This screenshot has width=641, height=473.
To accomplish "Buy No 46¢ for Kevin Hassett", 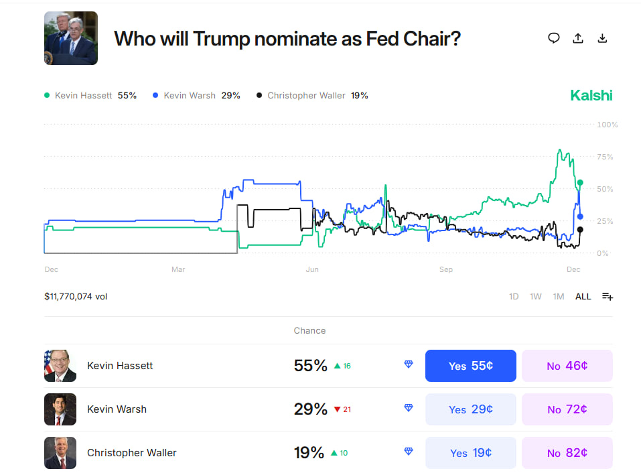I will click(x=567, y=366).
